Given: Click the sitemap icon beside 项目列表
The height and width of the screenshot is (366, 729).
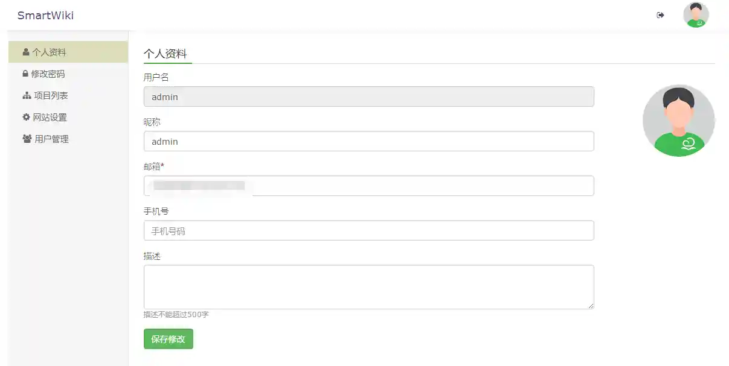Looking at the screenshot, I should (27, 96).
